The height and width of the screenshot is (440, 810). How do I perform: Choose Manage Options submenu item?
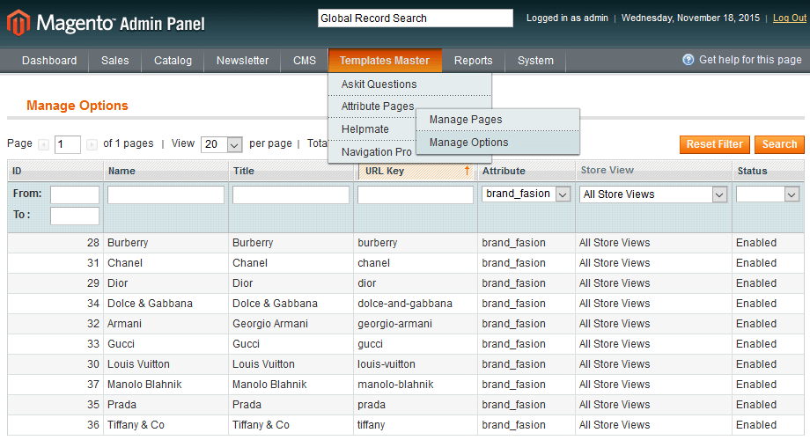tap(497, 143)
